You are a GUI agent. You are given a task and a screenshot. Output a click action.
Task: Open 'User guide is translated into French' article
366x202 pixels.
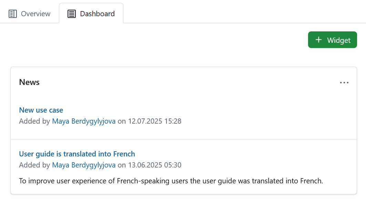(x=77, y=154)
